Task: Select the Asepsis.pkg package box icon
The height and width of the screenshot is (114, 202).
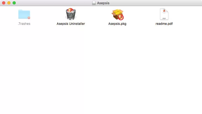Action: point(118,15)
